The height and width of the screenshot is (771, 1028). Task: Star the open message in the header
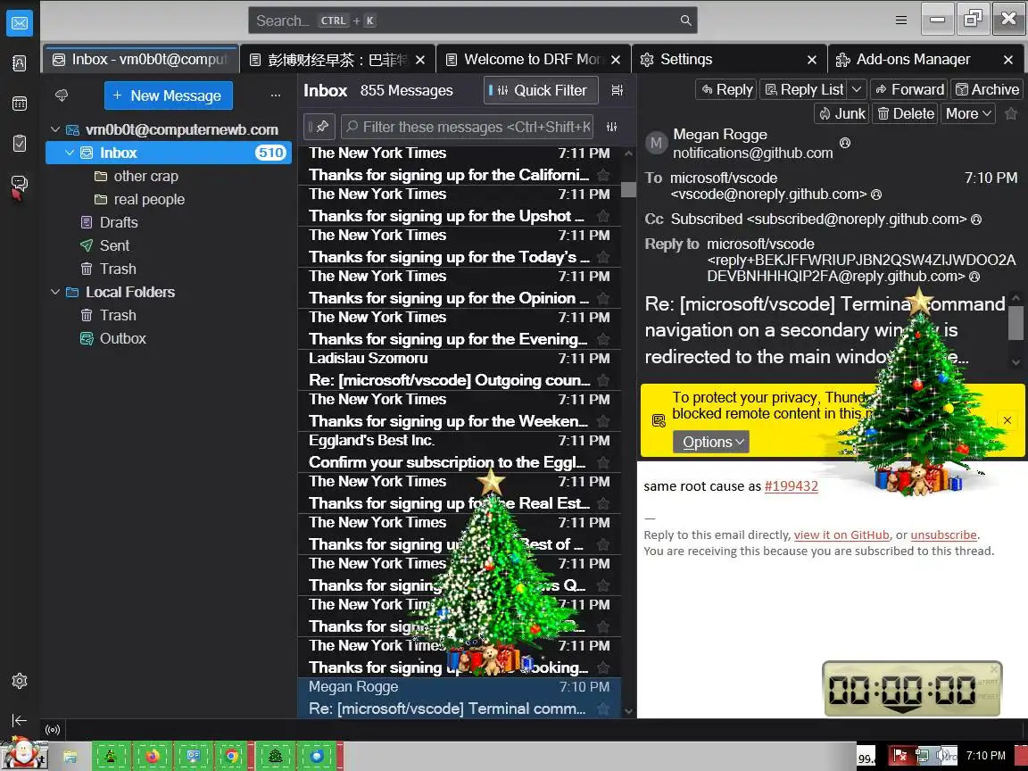pyautogui.click(x=1011, y=113)
